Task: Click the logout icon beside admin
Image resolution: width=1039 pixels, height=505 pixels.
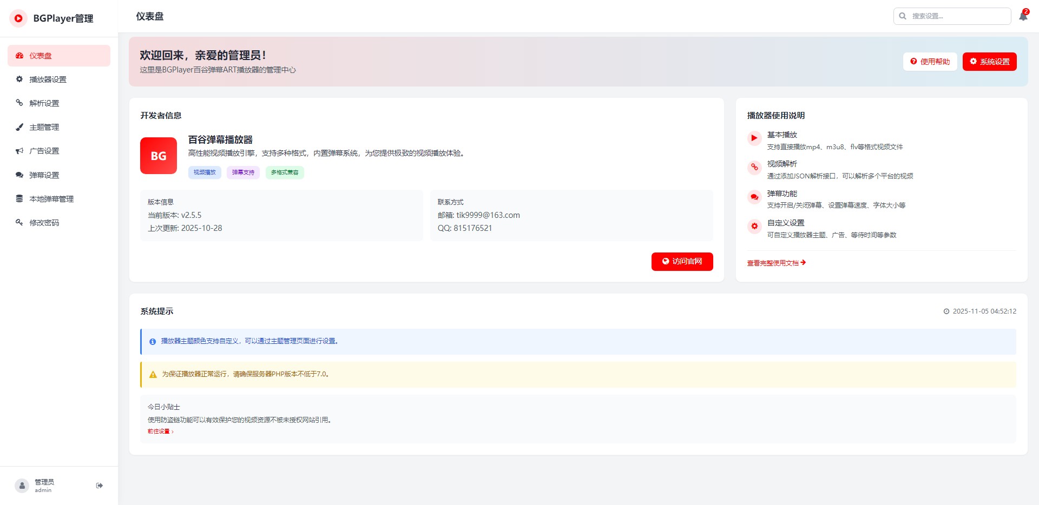Action: (100, 486)
